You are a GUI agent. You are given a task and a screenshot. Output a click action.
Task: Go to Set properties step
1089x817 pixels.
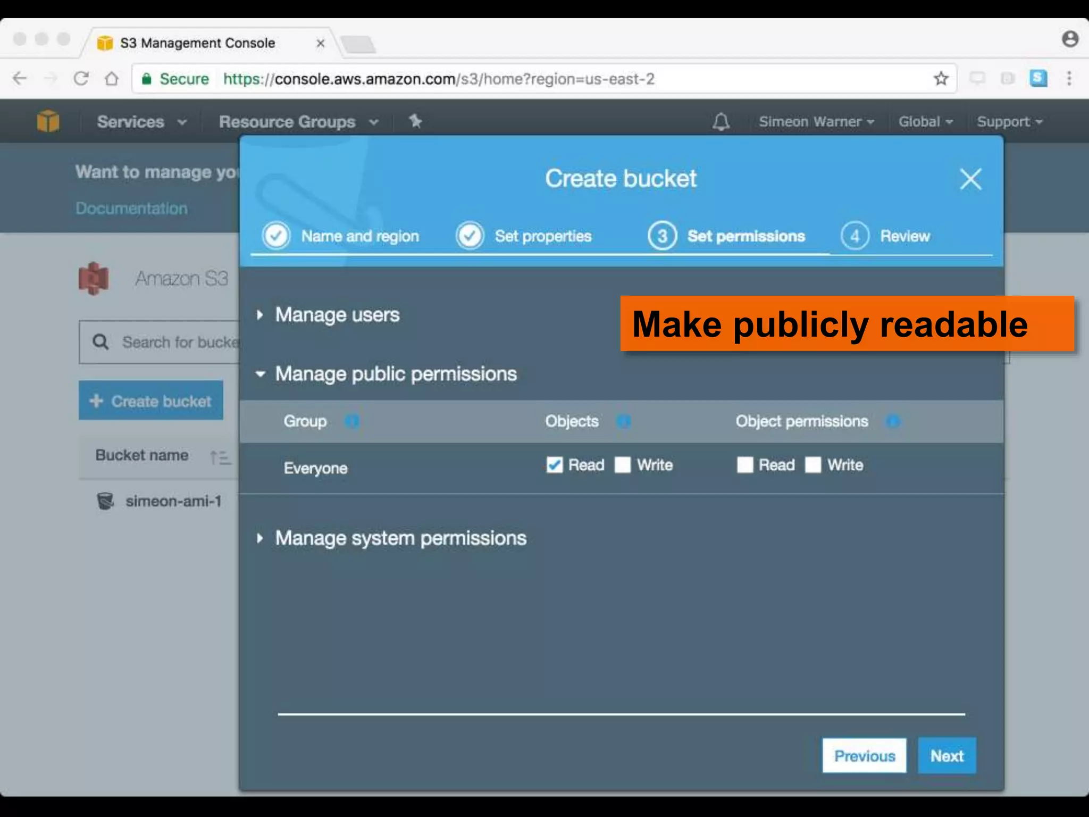pyautogui.click(x=524, y=236)
